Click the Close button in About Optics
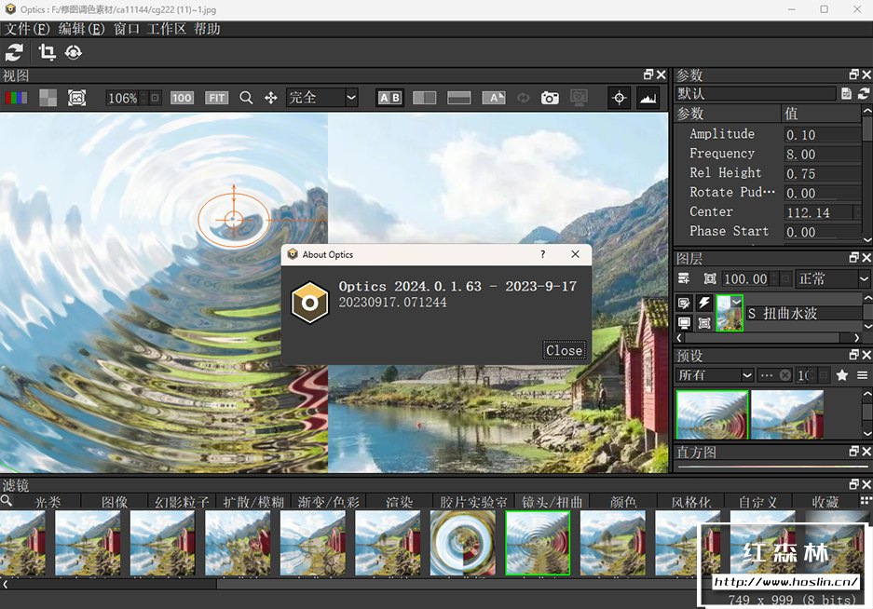873x609 pixels. pos(564,350)
